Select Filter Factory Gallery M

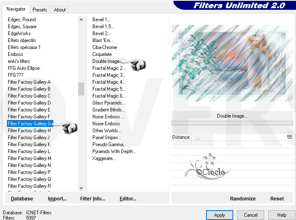29,158
